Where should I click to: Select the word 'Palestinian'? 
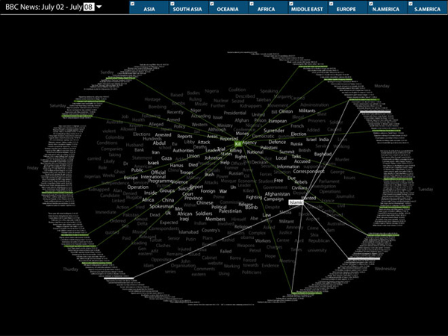230,211
